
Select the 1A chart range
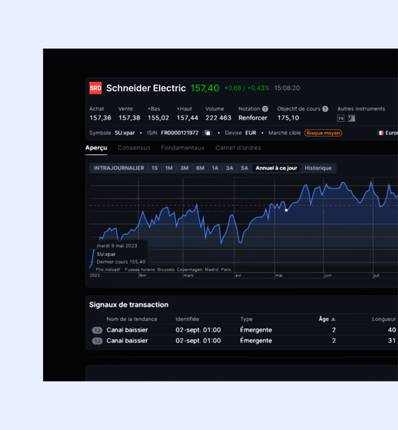(x=215, y=168)
